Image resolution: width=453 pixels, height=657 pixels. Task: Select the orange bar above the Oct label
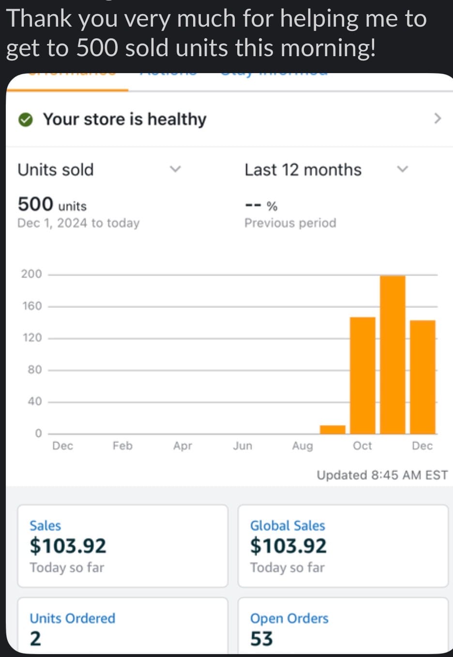coord(362,375)
